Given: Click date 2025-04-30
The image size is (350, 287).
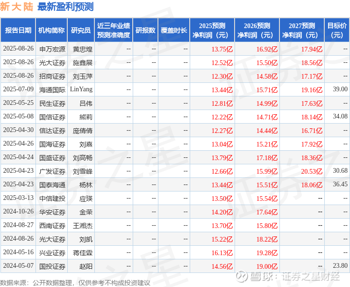Looking at the screenshot, I should click(x=18, y=130).
